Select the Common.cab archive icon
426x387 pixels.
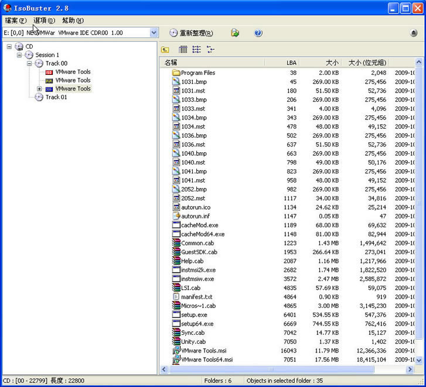[x=176, y=243]
